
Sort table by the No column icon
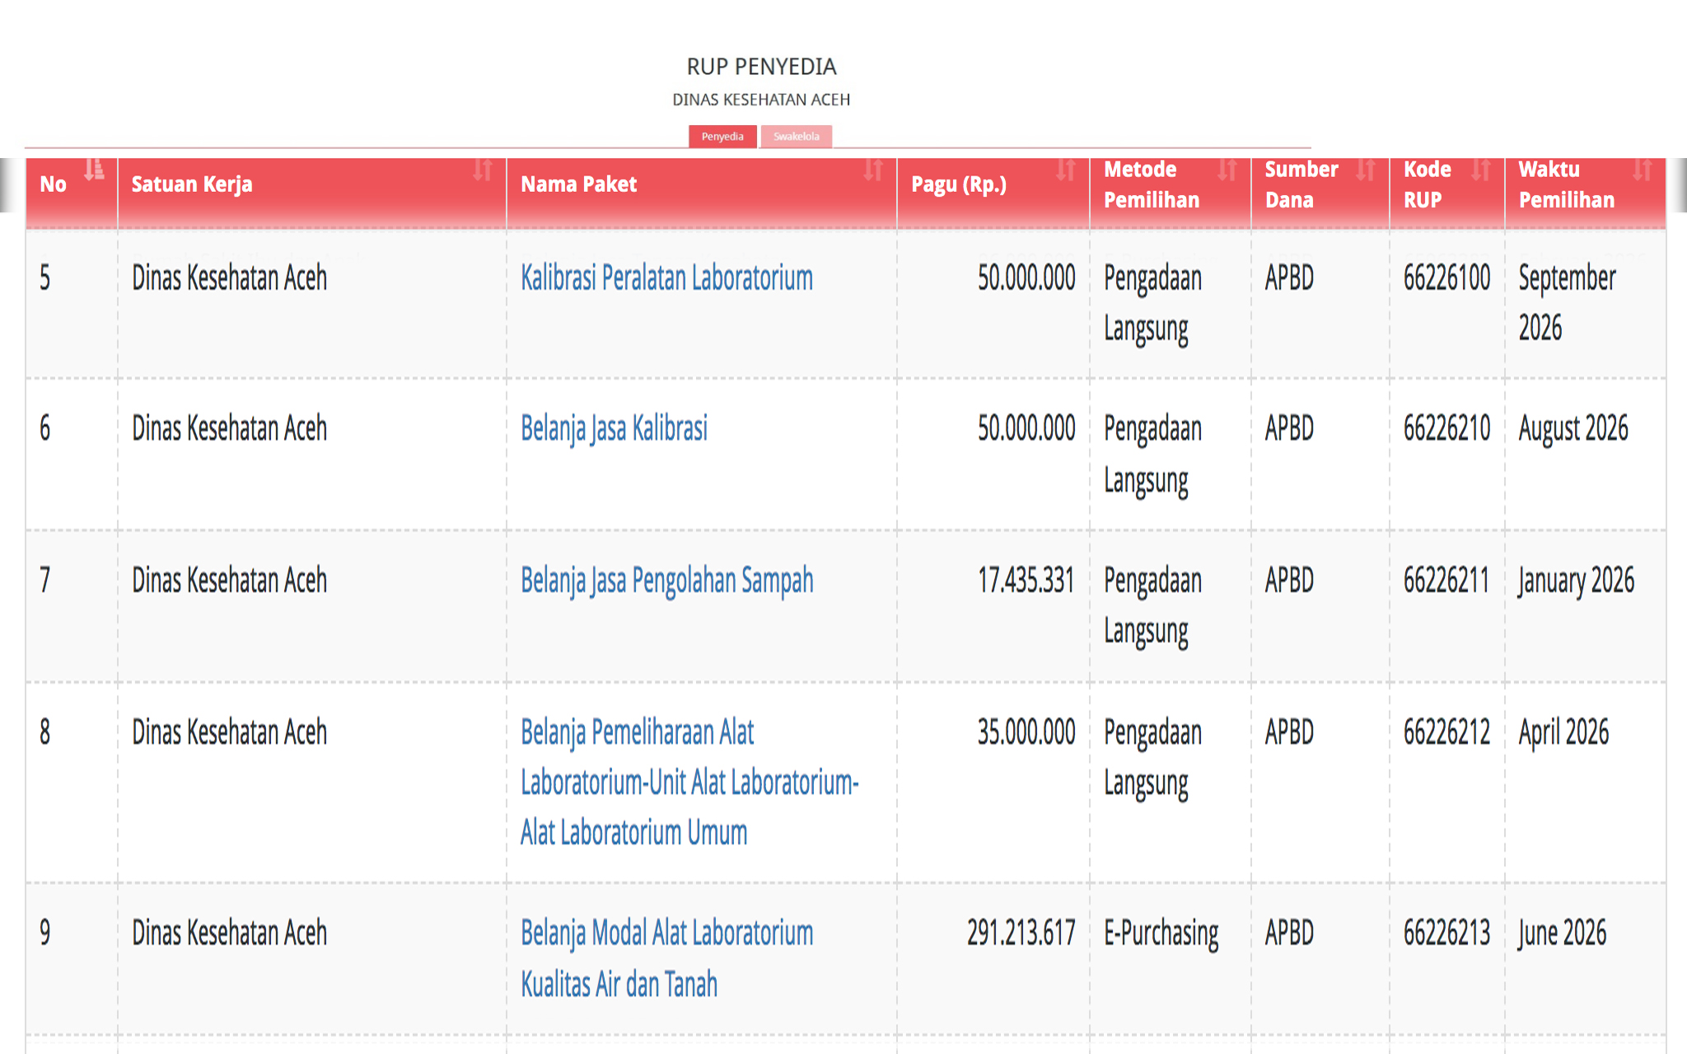click(x=95, y=170)
